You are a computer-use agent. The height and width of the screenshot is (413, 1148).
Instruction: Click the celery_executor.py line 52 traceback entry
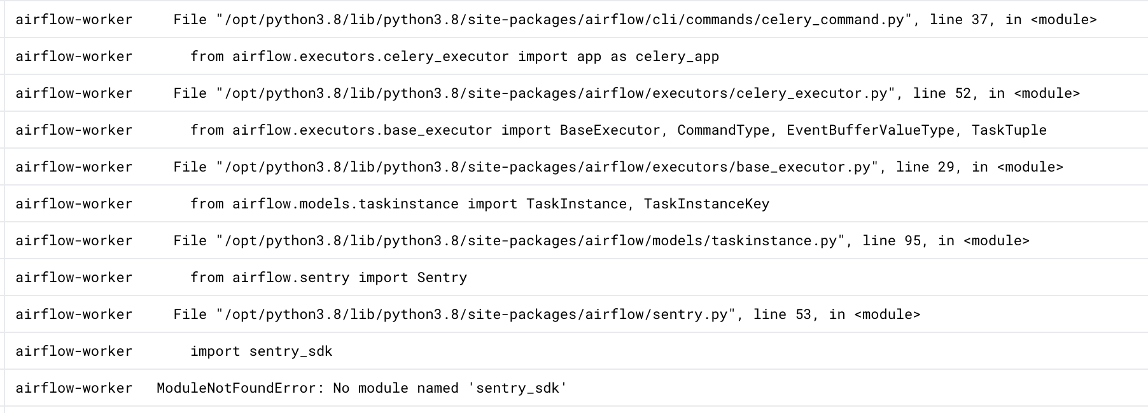point(626,93)
